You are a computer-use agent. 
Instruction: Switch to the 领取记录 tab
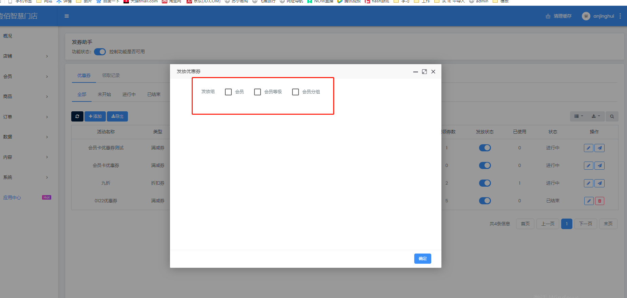[x=111, y=76]
